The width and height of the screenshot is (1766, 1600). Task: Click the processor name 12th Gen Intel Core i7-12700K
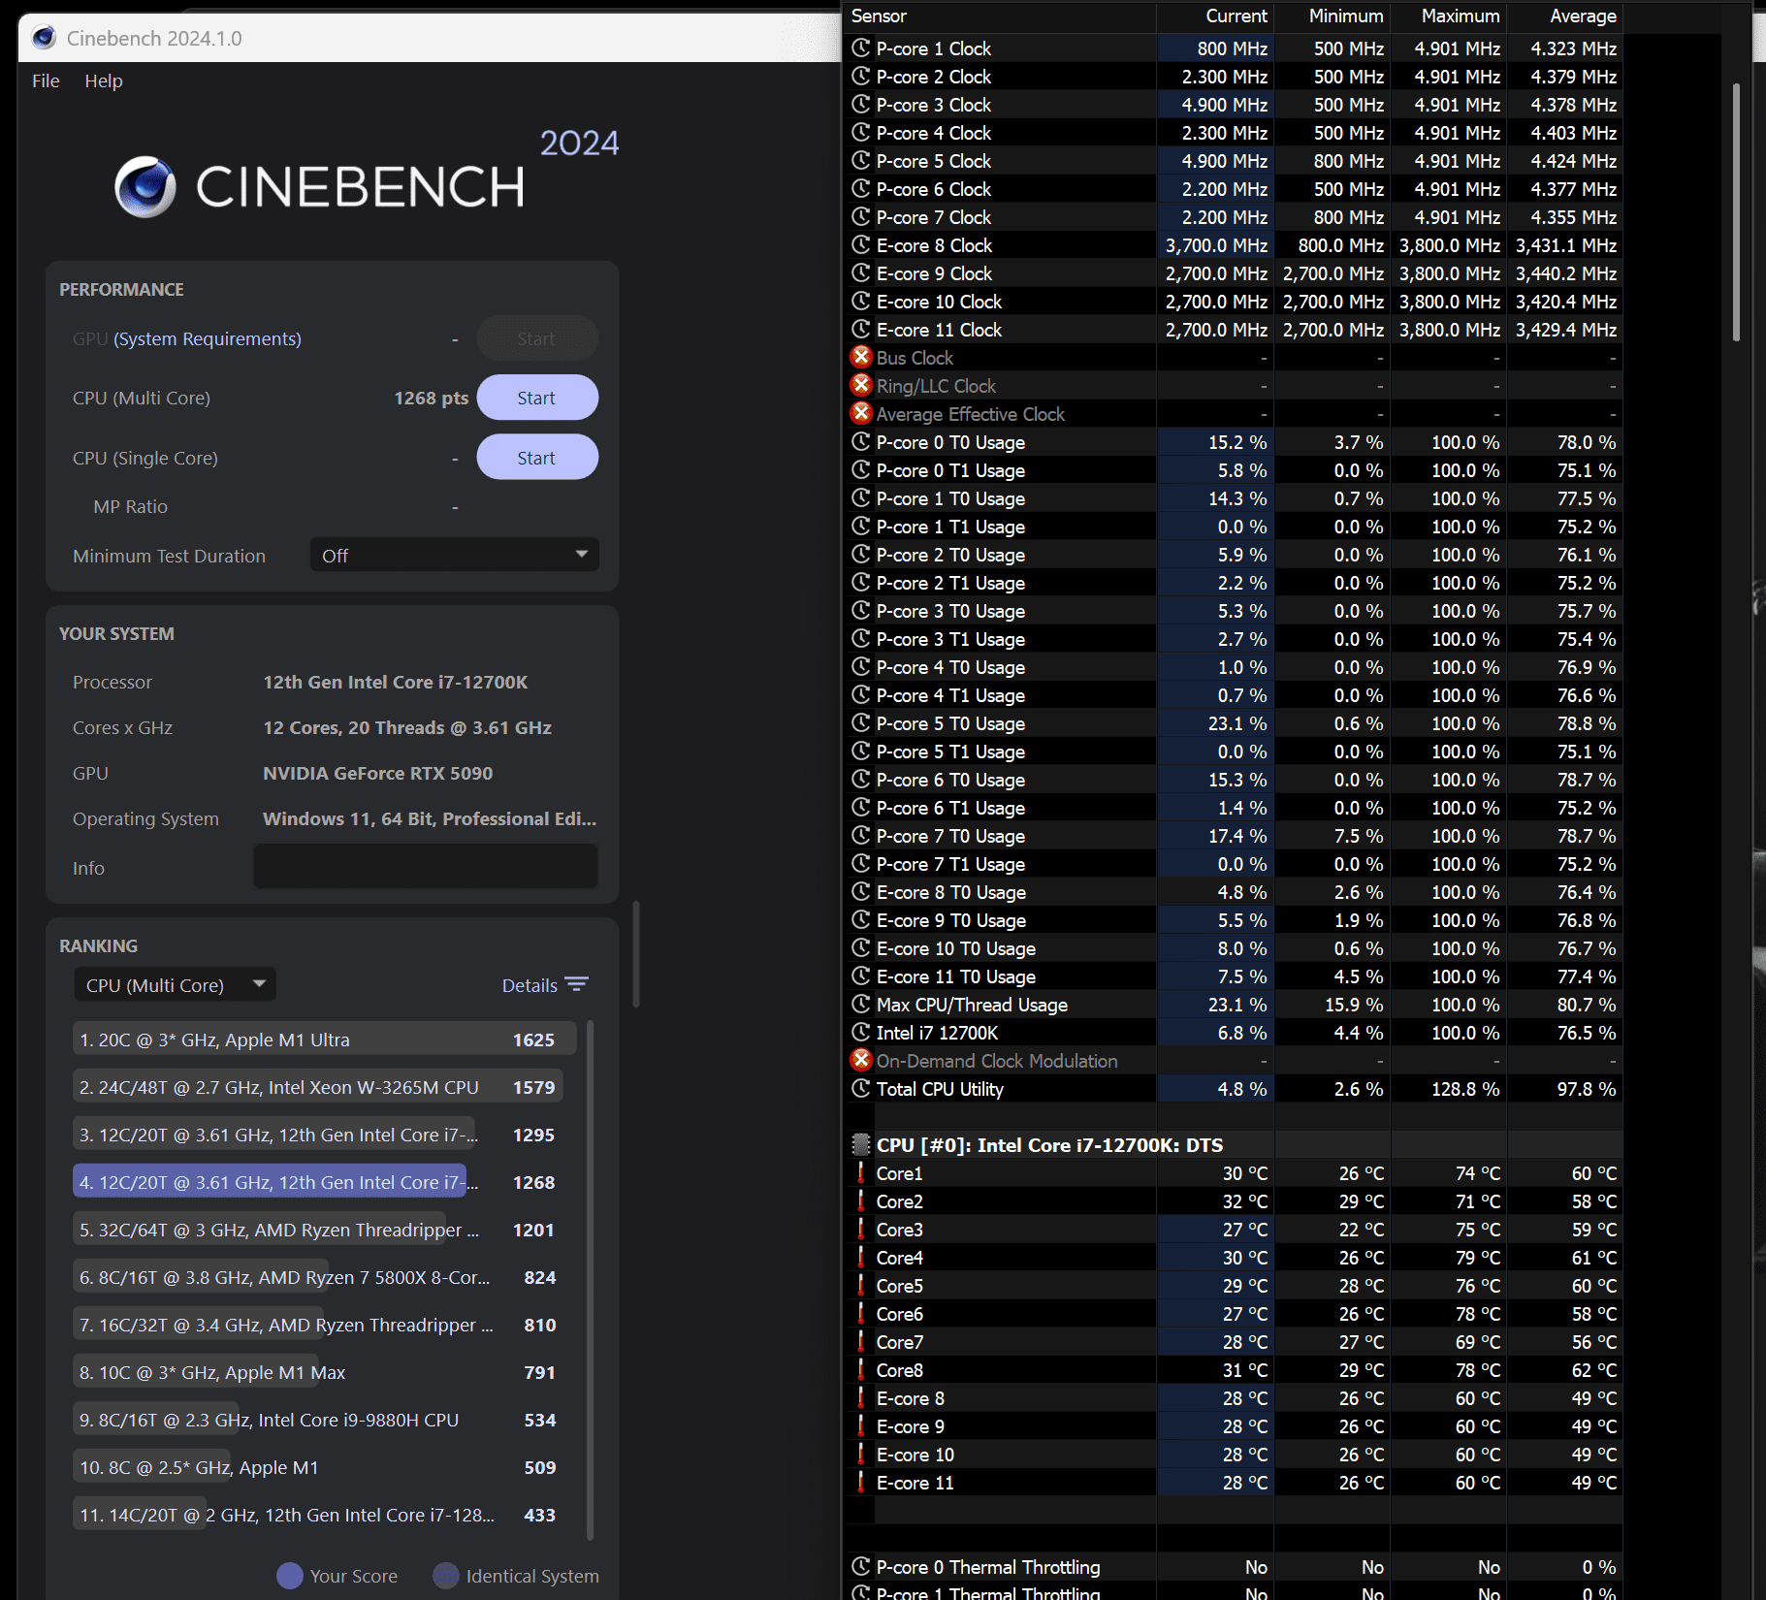[x=396, y=682]
